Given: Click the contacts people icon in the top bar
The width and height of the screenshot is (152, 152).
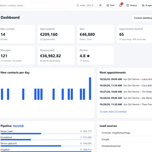Looking at the screenshot, I should click(100, 5).
